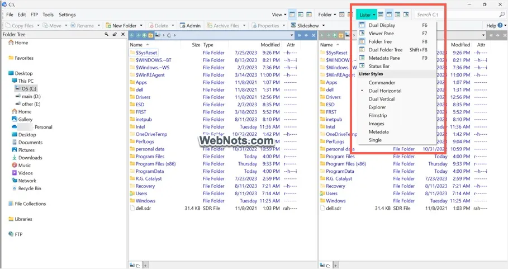The image size is (508, 269).
Task: Open the FTP menu
Action: tap(34, 15)
